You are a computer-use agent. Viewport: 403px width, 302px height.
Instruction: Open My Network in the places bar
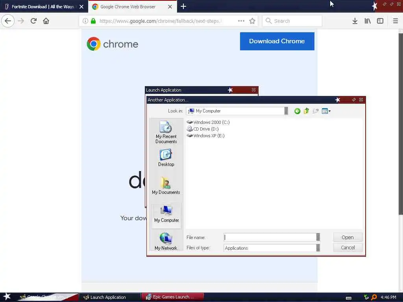(166, 241)
